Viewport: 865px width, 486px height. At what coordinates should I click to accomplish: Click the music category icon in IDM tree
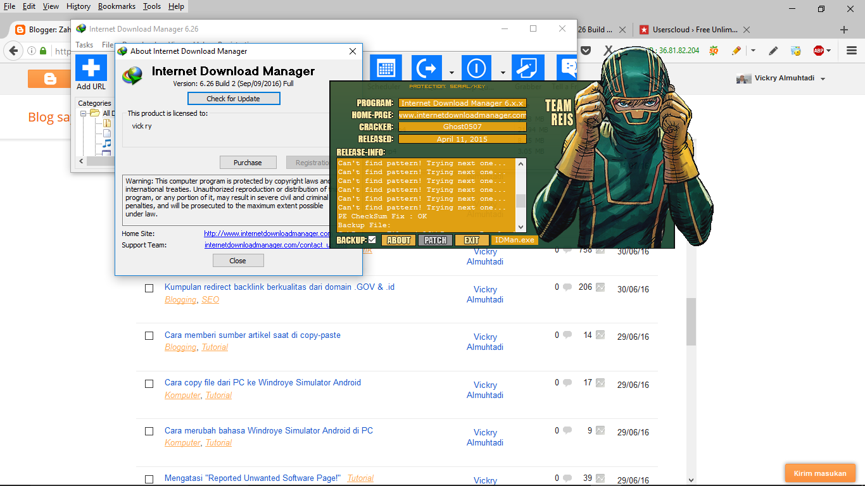click(x=107, y=144)
